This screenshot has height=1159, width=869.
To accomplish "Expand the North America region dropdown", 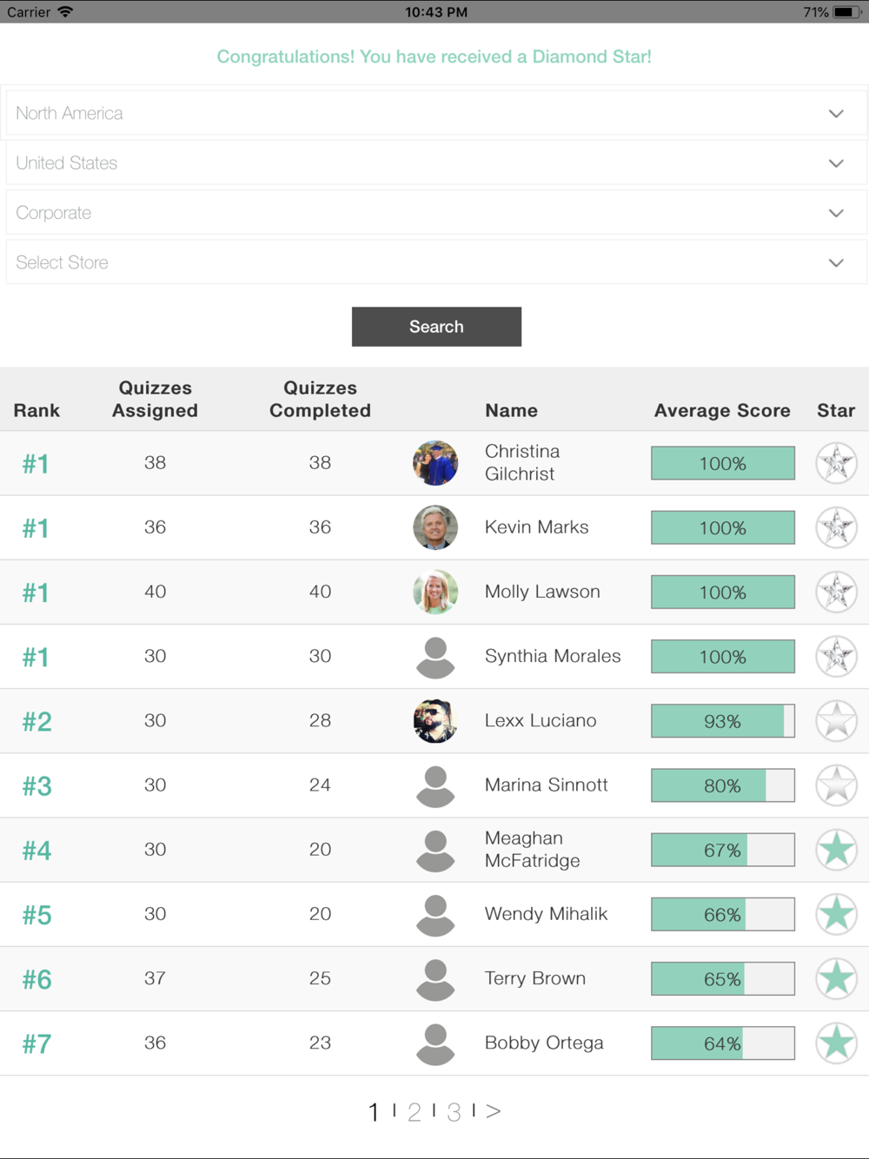I will (x=436, y=113).
